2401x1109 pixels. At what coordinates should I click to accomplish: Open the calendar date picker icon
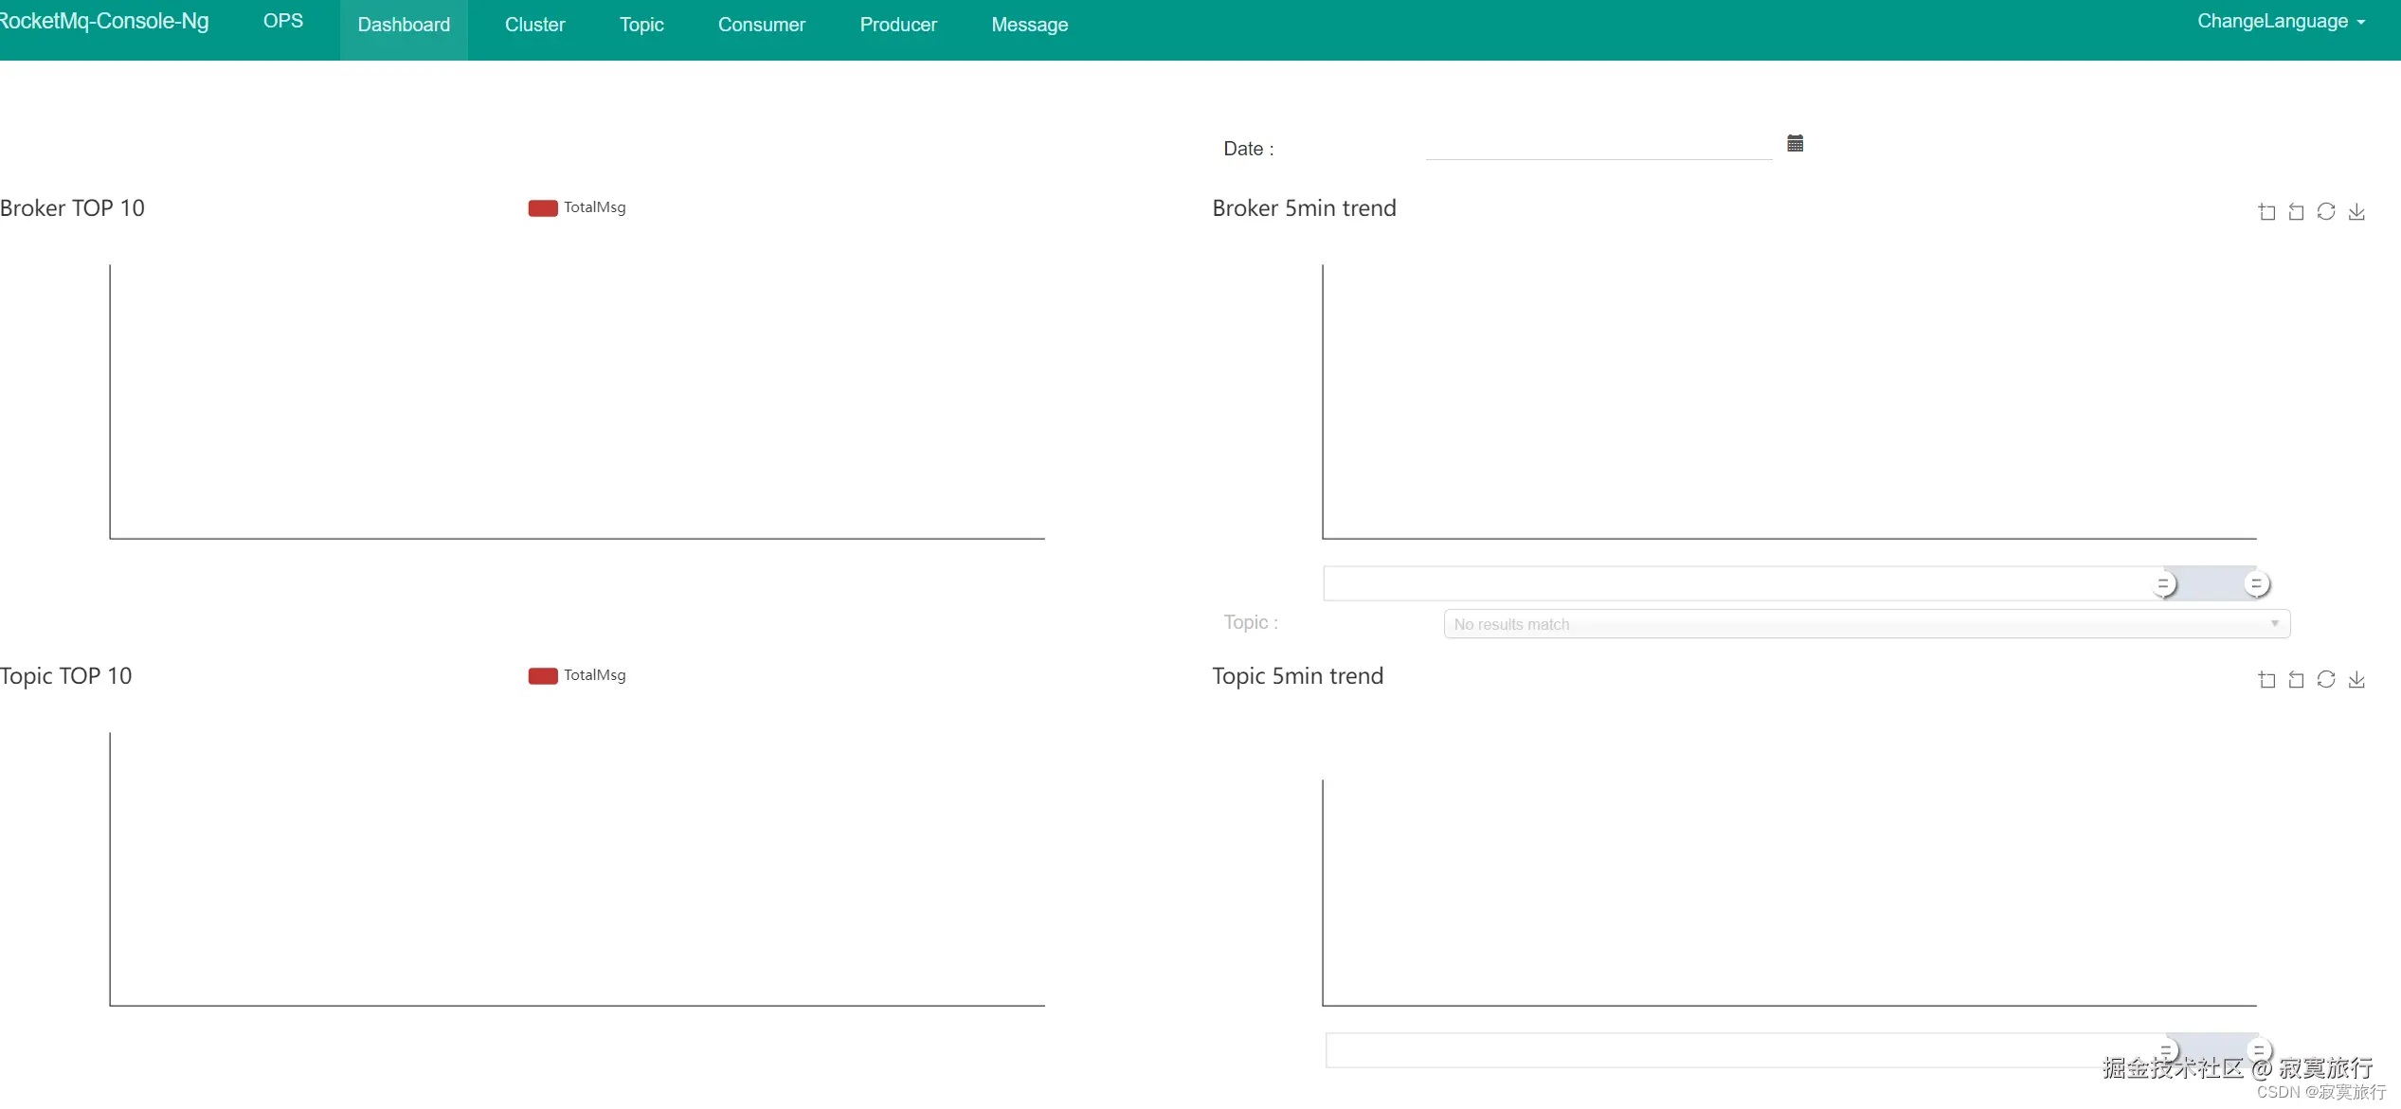(1795, 144)
